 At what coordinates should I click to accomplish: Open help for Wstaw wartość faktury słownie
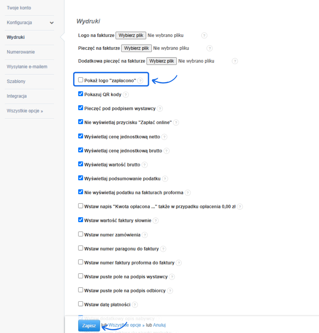[156, 221]
